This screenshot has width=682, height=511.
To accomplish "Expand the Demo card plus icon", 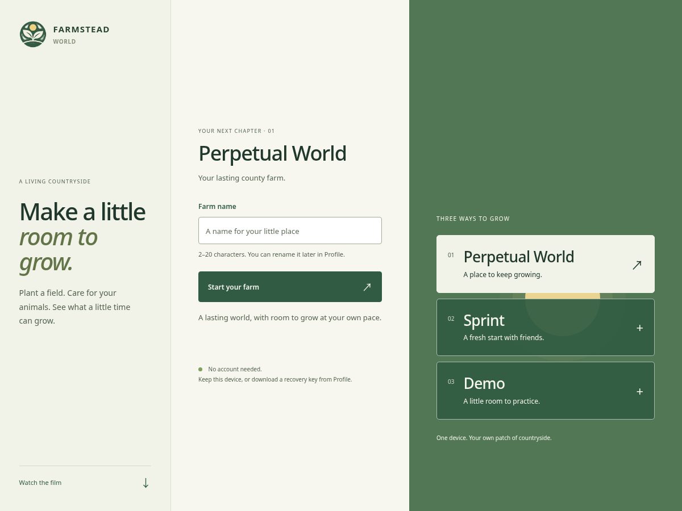I will [639, 391].
